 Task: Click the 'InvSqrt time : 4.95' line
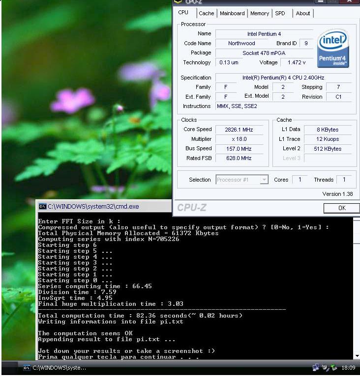click(75, 298)
